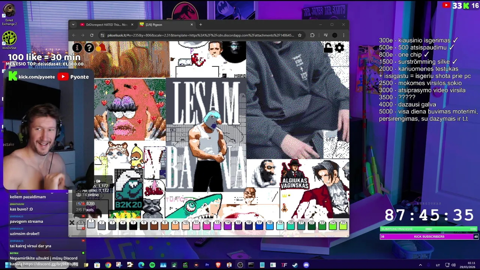The width and height of the screenshot is (480, 270).
Task: Open the info icon on the pixel canvas
Action: [77, 48]
